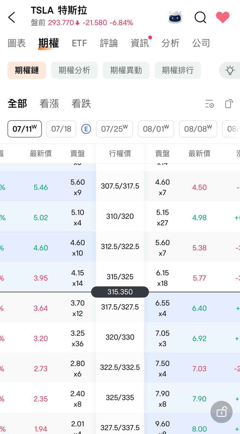Tap call last price 2.73
Image resolution: width=240 pixels, height=434 pixels.
(x=41, y=369)
